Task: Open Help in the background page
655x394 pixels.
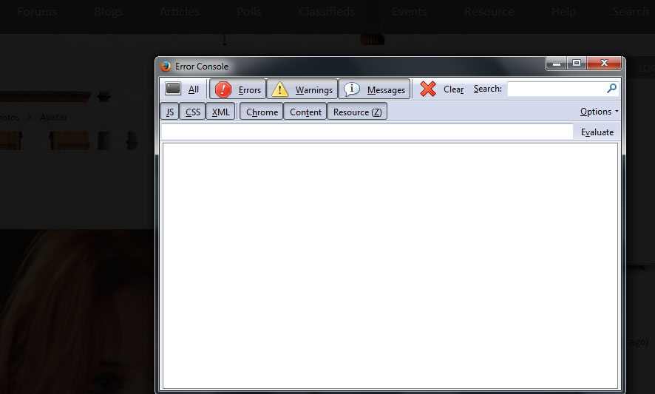Action: pyautogui.click(x=563, y=11)
